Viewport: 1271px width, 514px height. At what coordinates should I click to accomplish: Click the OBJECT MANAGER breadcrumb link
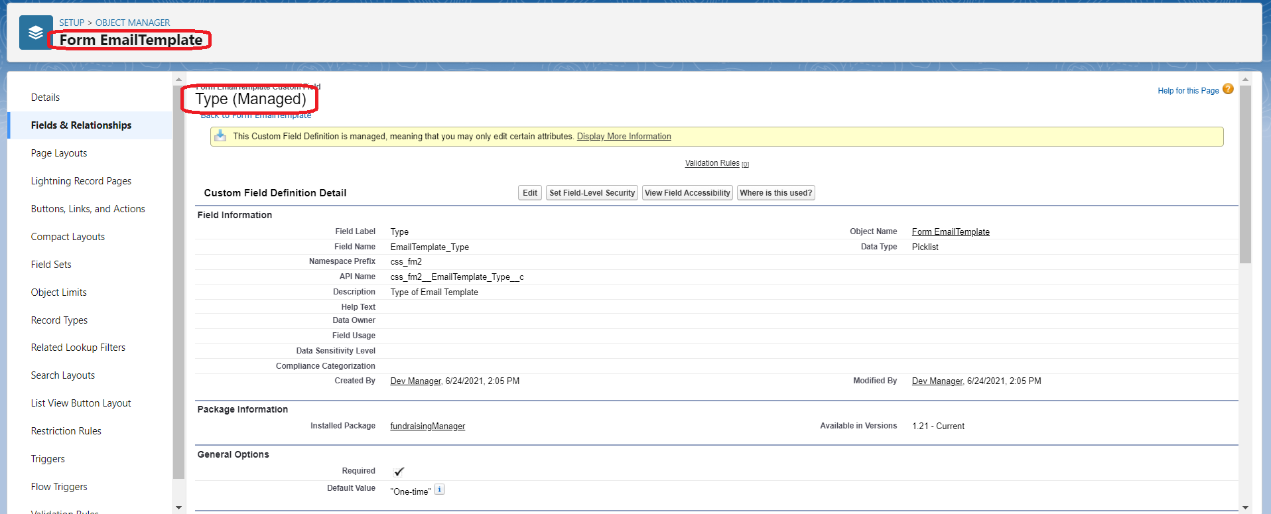tap(133, 23)
